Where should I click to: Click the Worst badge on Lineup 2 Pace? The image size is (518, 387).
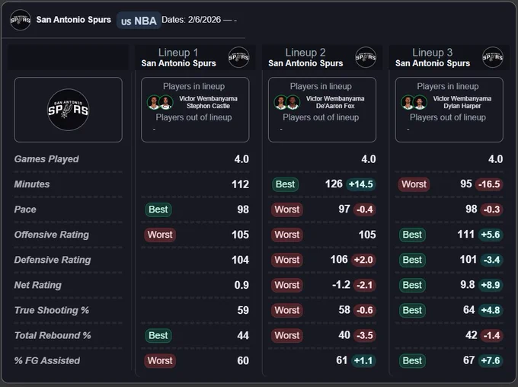pos(287,209)
